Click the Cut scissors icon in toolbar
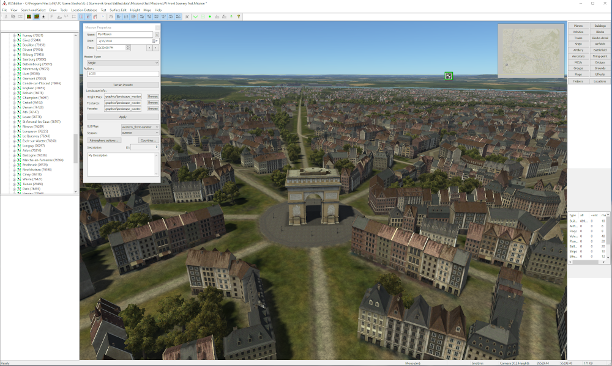612x366 pixels. click(x=6, y=16)
